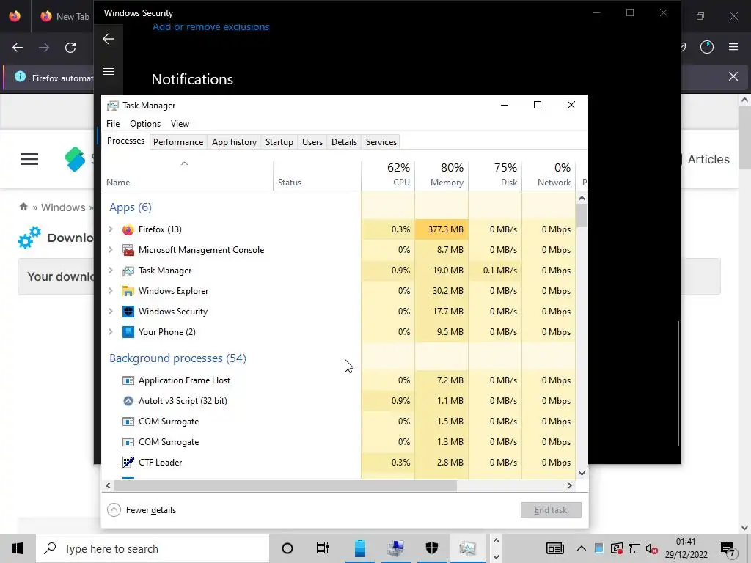
Task: Expand the Your Phone (2) process group
Action: point(110,332)
